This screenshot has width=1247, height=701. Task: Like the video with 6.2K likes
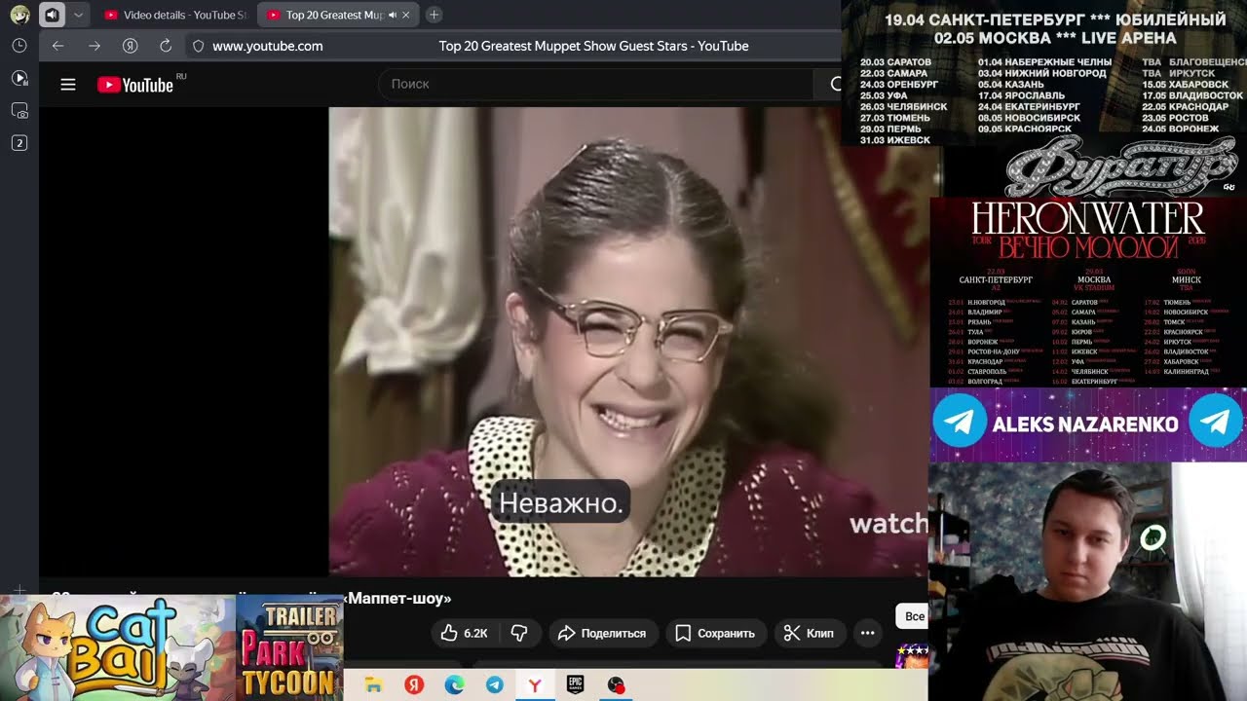tap(465, 633)
